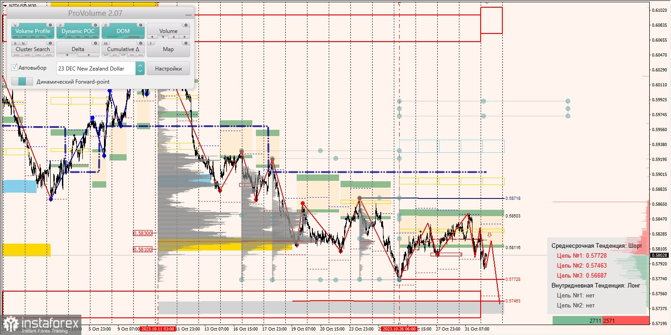Click Цель №2: 0.57463 in trend panel
The image size is (671, 335).
point(581,265)
